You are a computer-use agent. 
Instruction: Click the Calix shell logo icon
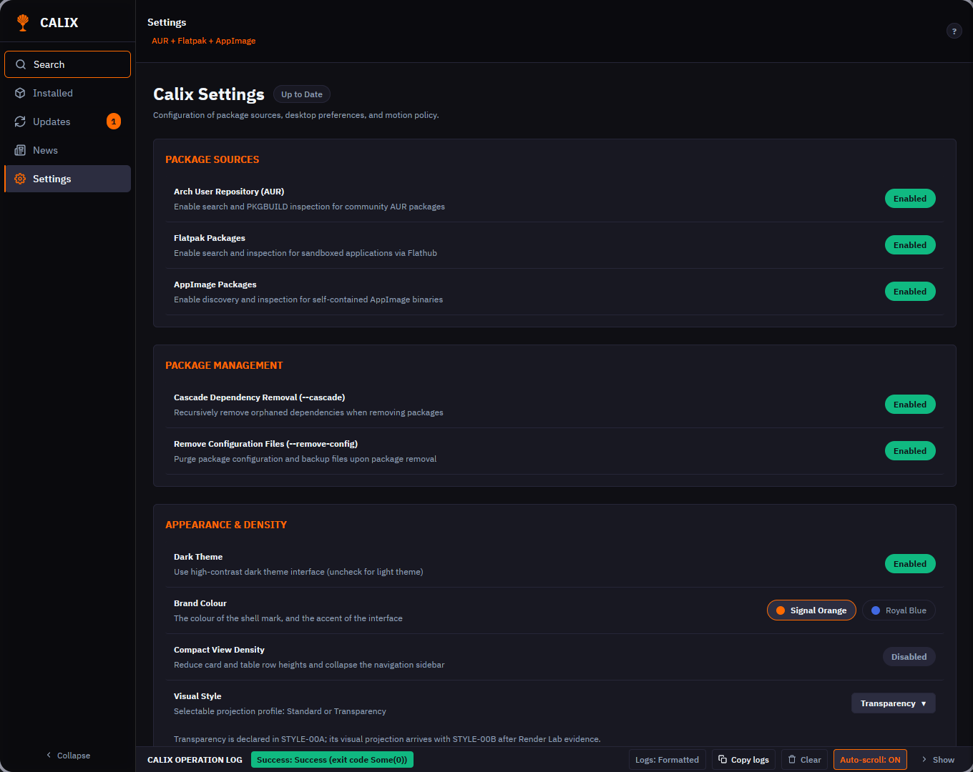point(23,23)
